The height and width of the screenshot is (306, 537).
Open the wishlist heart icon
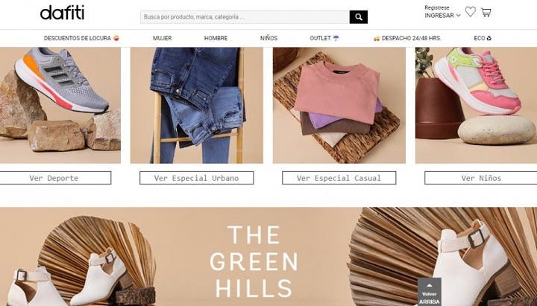(470, 12)
